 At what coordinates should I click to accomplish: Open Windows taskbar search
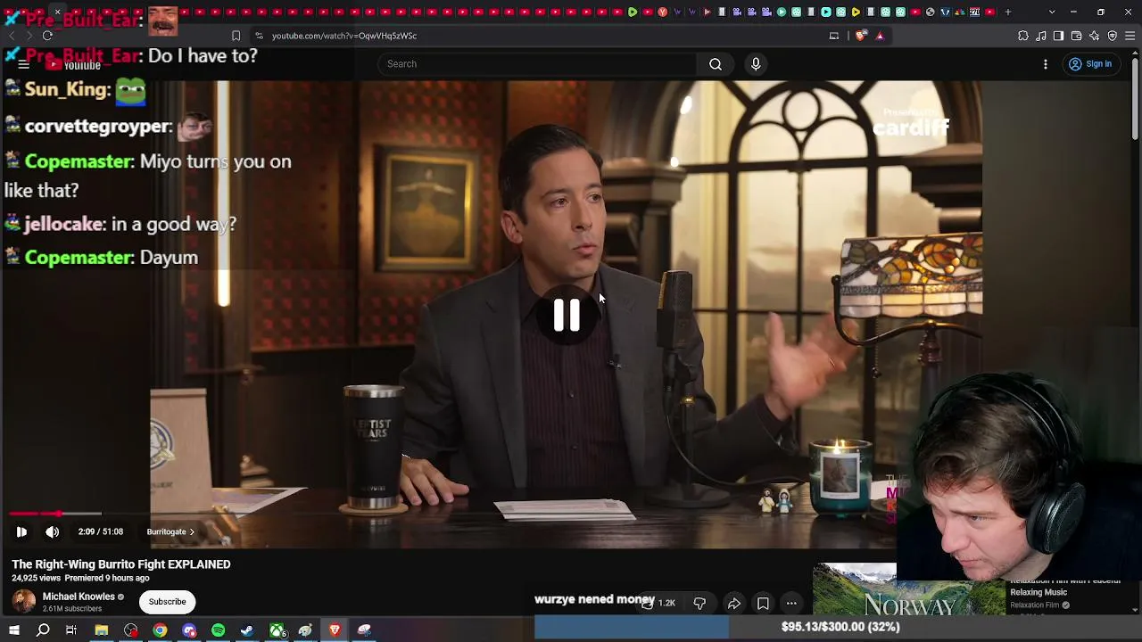(x=43, y=630)
